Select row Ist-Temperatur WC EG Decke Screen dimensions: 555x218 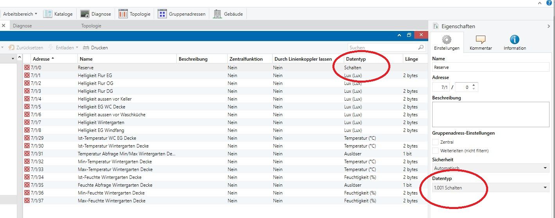tap(226, 138)
